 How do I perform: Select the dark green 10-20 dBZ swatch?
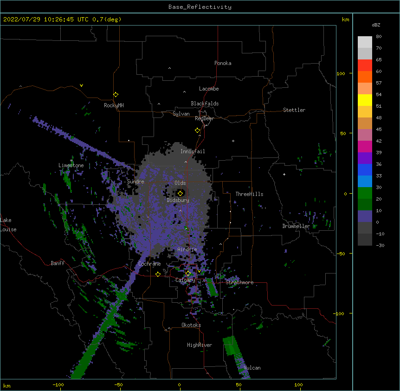[365, 205]
